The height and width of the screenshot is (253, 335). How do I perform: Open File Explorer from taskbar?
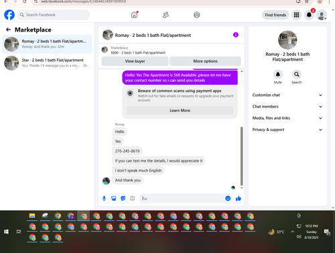coord(32,216)
